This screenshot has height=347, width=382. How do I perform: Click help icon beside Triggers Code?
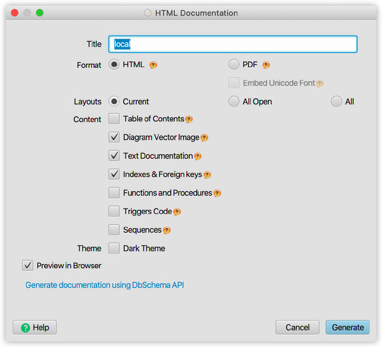tap(177, 212)
